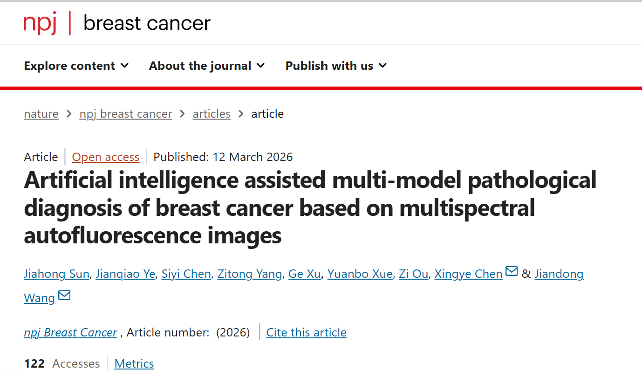Click author Zi Ou

click(413, 274)
